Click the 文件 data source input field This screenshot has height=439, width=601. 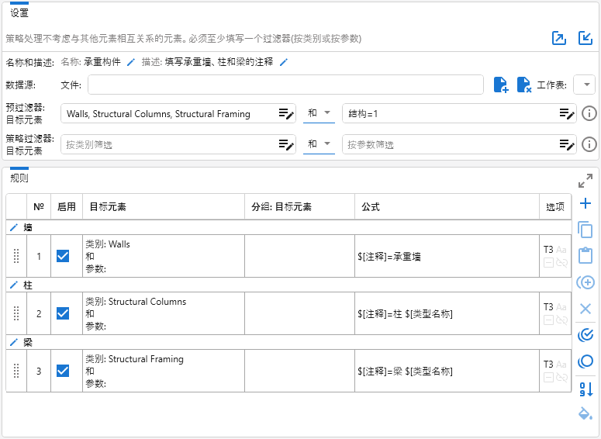[285, 85]
